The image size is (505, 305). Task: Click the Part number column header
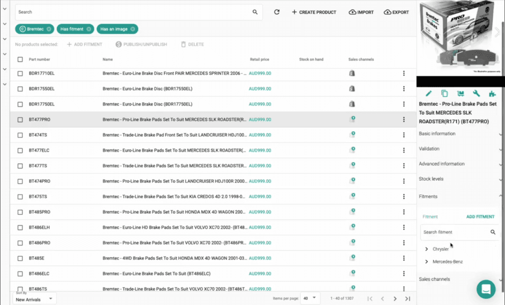click(x=39, y=59)
